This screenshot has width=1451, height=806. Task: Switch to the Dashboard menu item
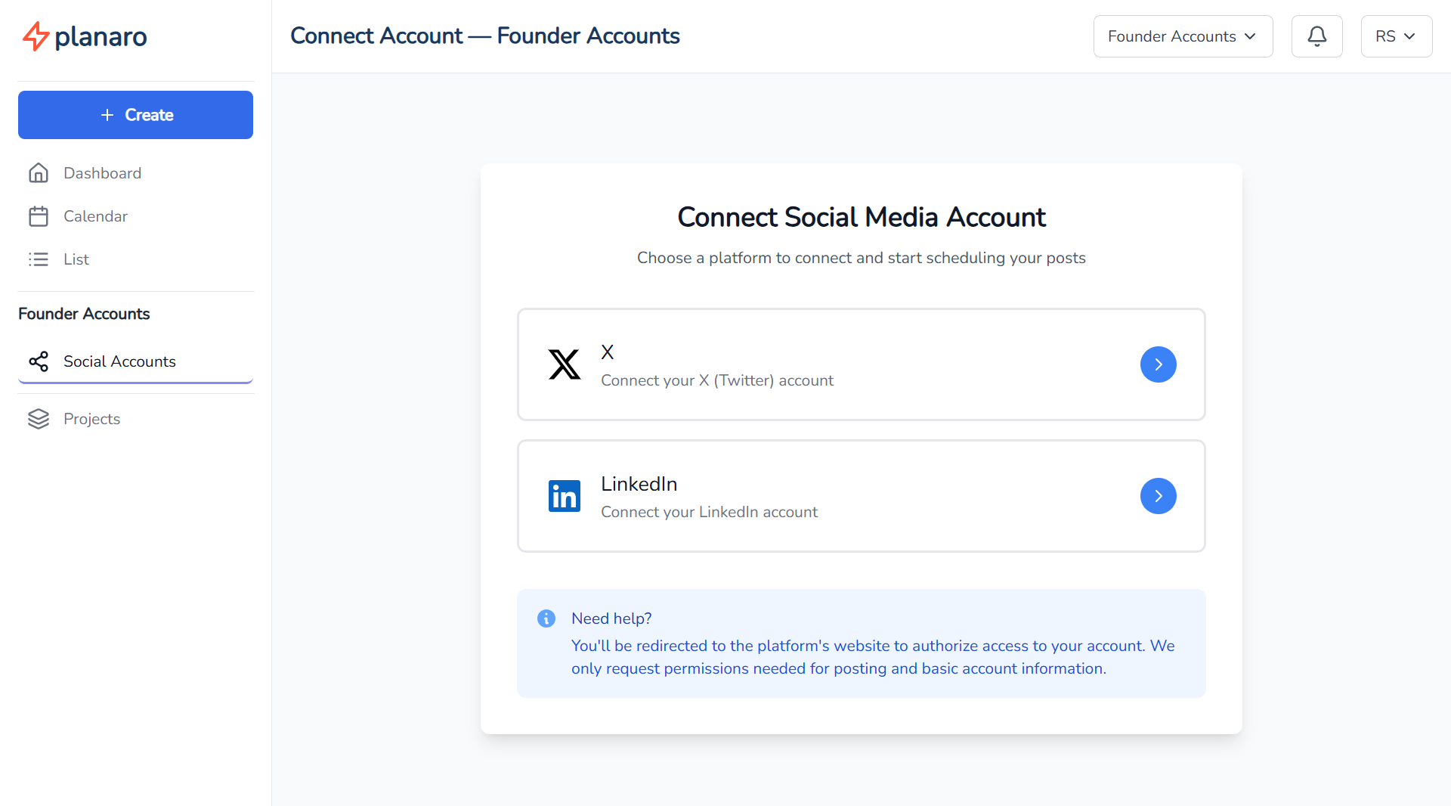tap(102, 173)
